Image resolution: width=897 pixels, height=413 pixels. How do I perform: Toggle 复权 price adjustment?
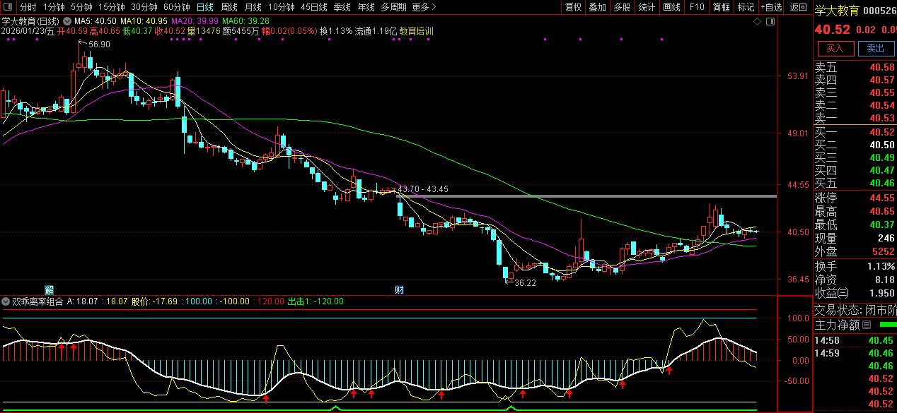pyautogui.click(x=572, y=7)
